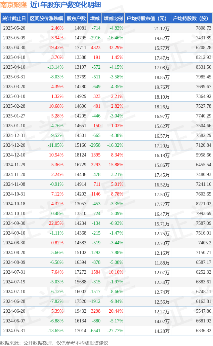Select the 2025-05-20 date cell

(14, 28)
